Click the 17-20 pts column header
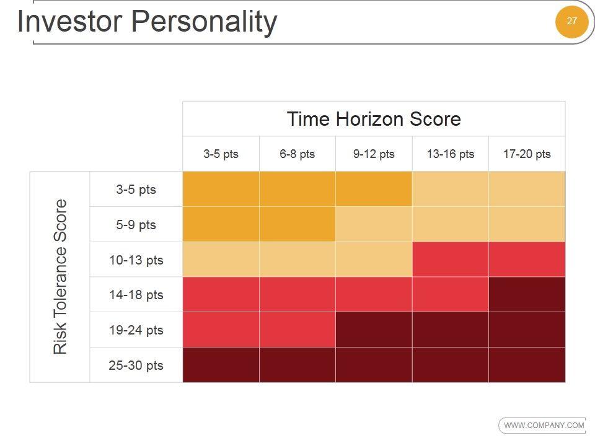This screenshot has height=446, width=595. (x=527, y=154)
